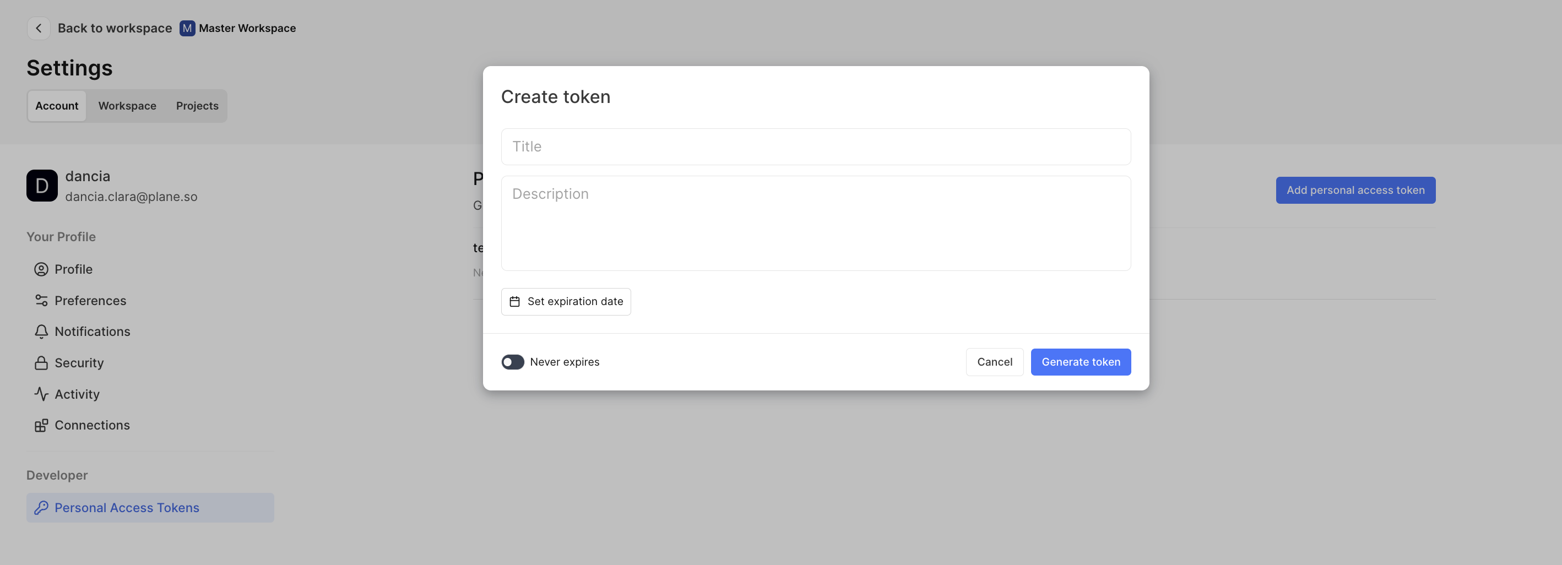
Task: Open the Set expiration date picker
Action: click(x=566, y=301)
